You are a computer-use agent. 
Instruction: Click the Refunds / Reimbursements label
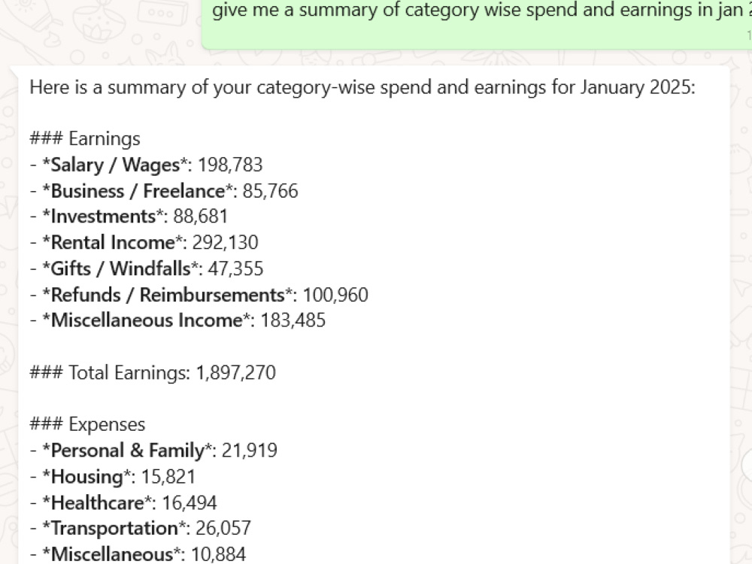[168, 295]
